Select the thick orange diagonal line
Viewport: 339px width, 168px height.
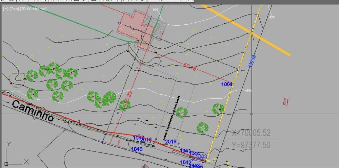(x=245, y=30)
